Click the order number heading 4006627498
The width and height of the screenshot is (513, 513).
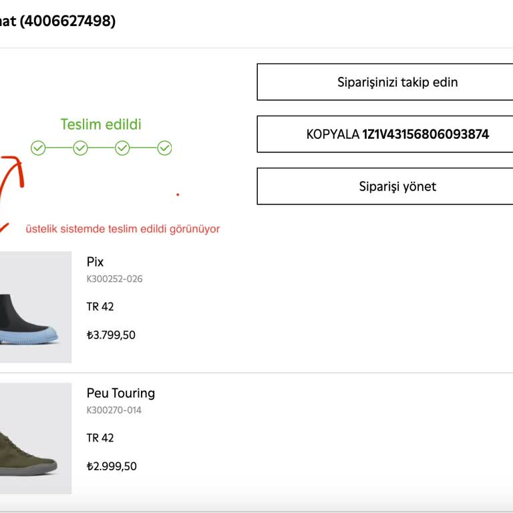67,21
